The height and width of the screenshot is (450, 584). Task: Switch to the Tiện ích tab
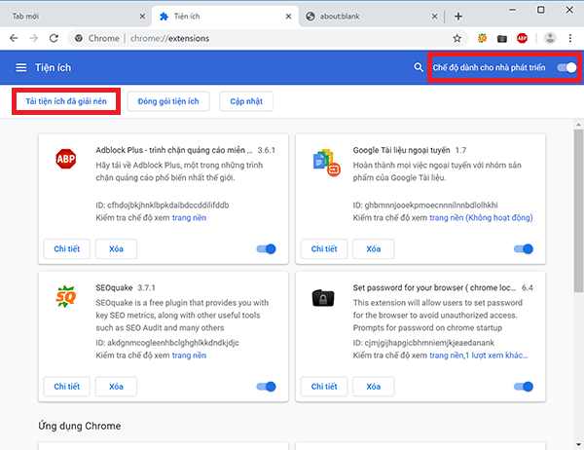click(225, 17)
